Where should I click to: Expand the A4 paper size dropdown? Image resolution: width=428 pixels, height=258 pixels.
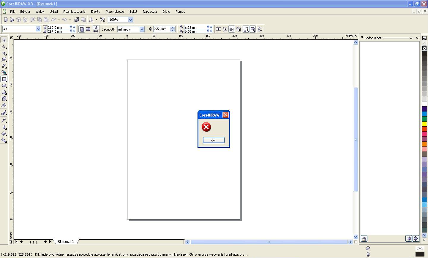coord(38,29)
